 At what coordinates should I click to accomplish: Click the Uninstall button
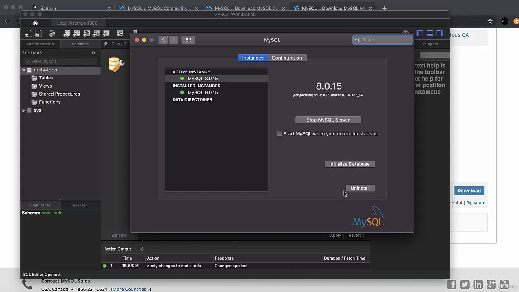click(x=360, y=188)
